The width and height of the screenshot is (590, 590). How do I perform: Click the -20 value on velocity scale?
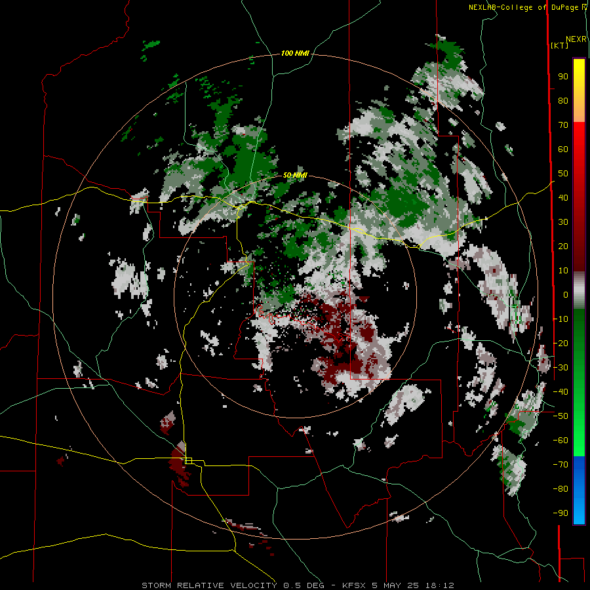click(560, 343)
